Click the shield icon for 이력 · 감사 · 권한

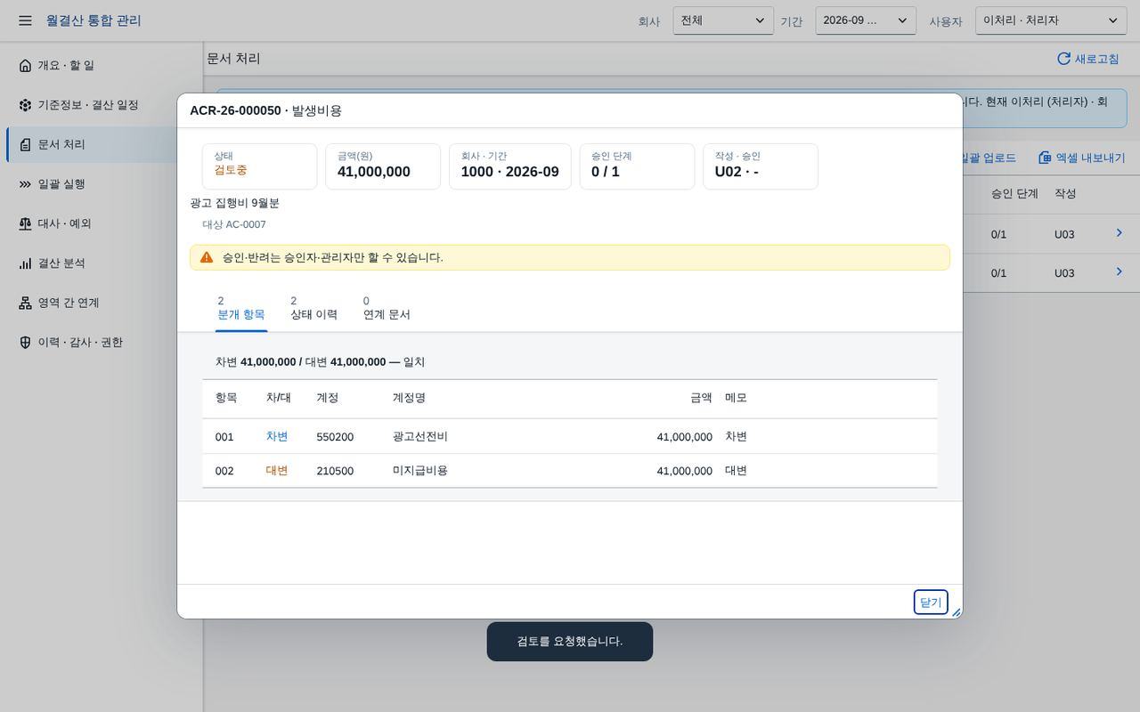(25, 343)
